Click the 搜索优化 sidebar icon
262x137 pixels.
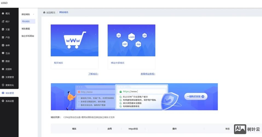(3, 85)
